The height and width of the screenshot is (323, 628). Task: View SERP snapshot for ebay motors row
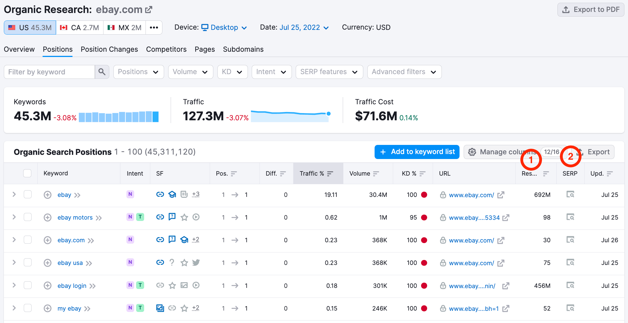570,217
